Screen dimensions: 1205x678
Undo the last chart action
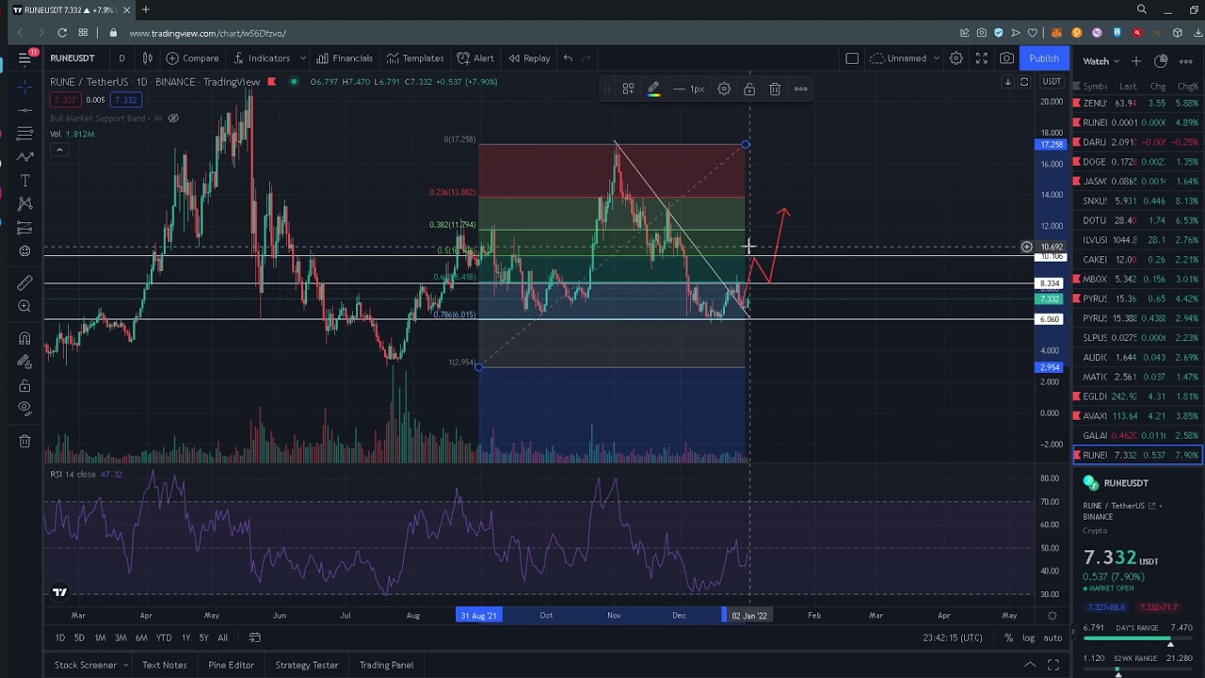(568, 58)
